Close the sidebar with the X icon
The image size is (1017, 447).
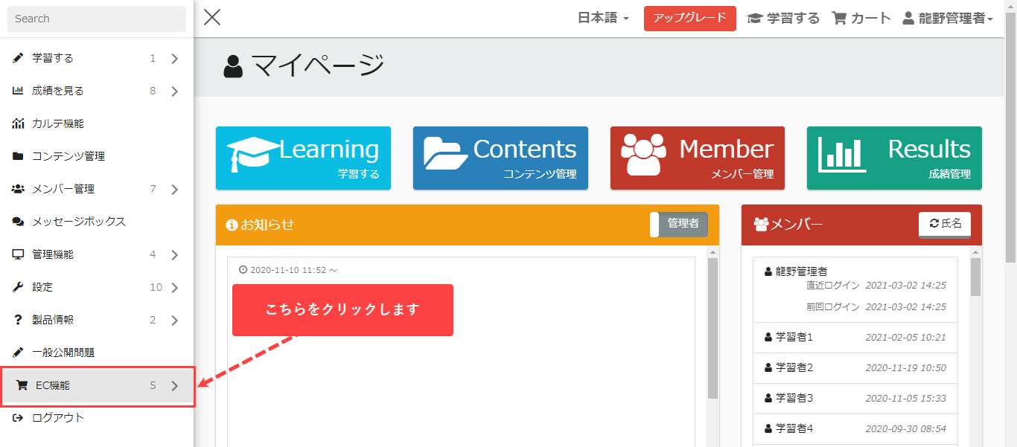(212, 17)
